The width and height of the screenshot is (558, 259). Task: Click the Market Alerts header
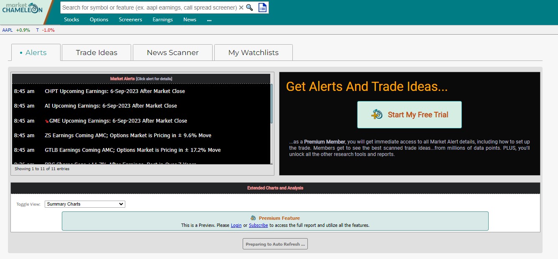coord(141,78)
